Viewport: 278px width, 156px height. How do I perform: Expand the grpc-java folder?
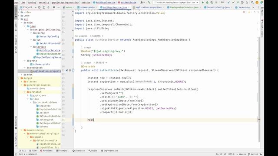point(28,95)
